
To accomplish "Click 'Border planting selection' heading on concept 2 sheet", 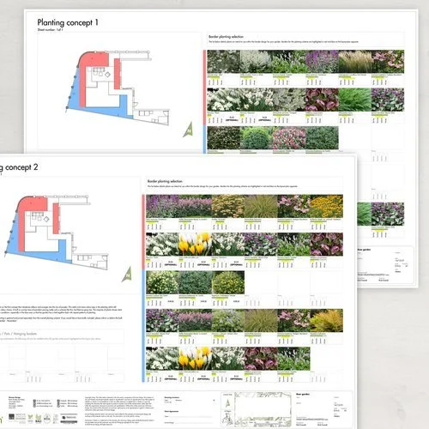I will pos(165,181).
